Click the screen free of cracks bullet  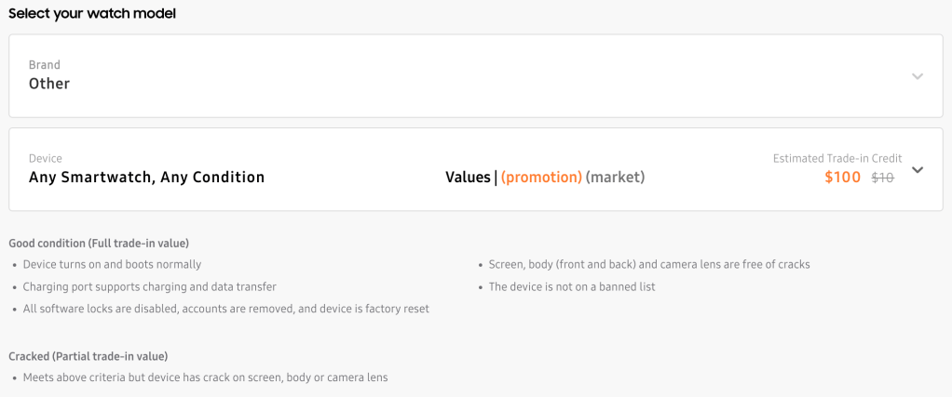(x=649, y=265)
